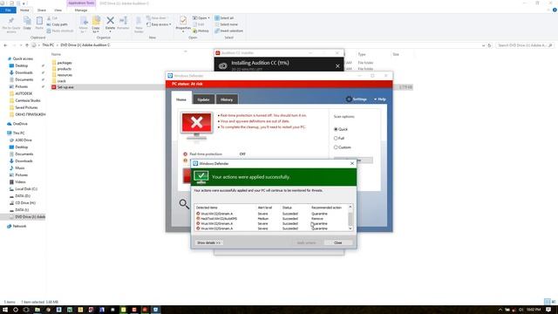Select Network in navigation pane
558x314 pixels.
tap(19, 226)
